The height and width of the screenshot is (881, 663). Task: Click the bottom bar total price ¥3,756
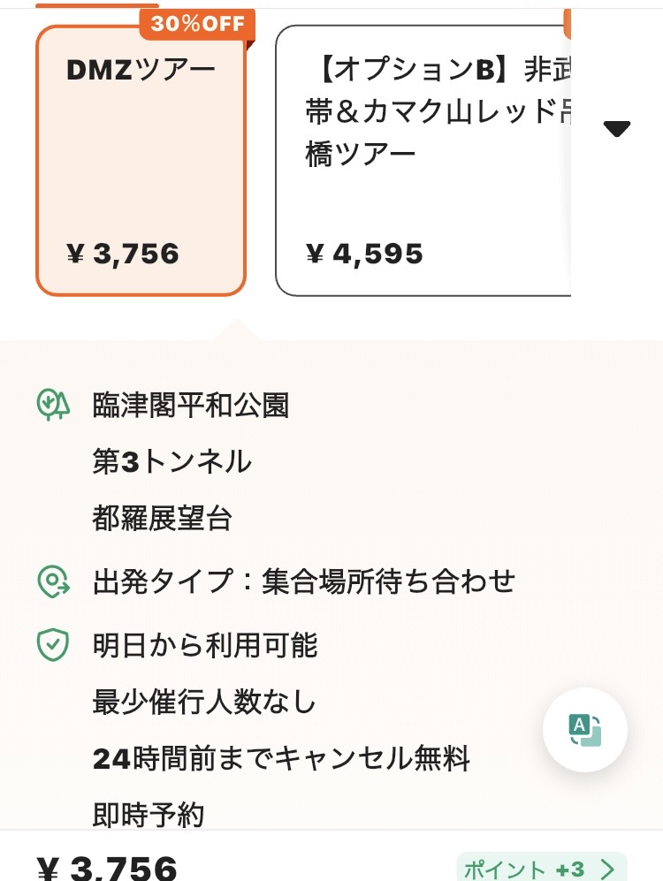pos(107,869)
